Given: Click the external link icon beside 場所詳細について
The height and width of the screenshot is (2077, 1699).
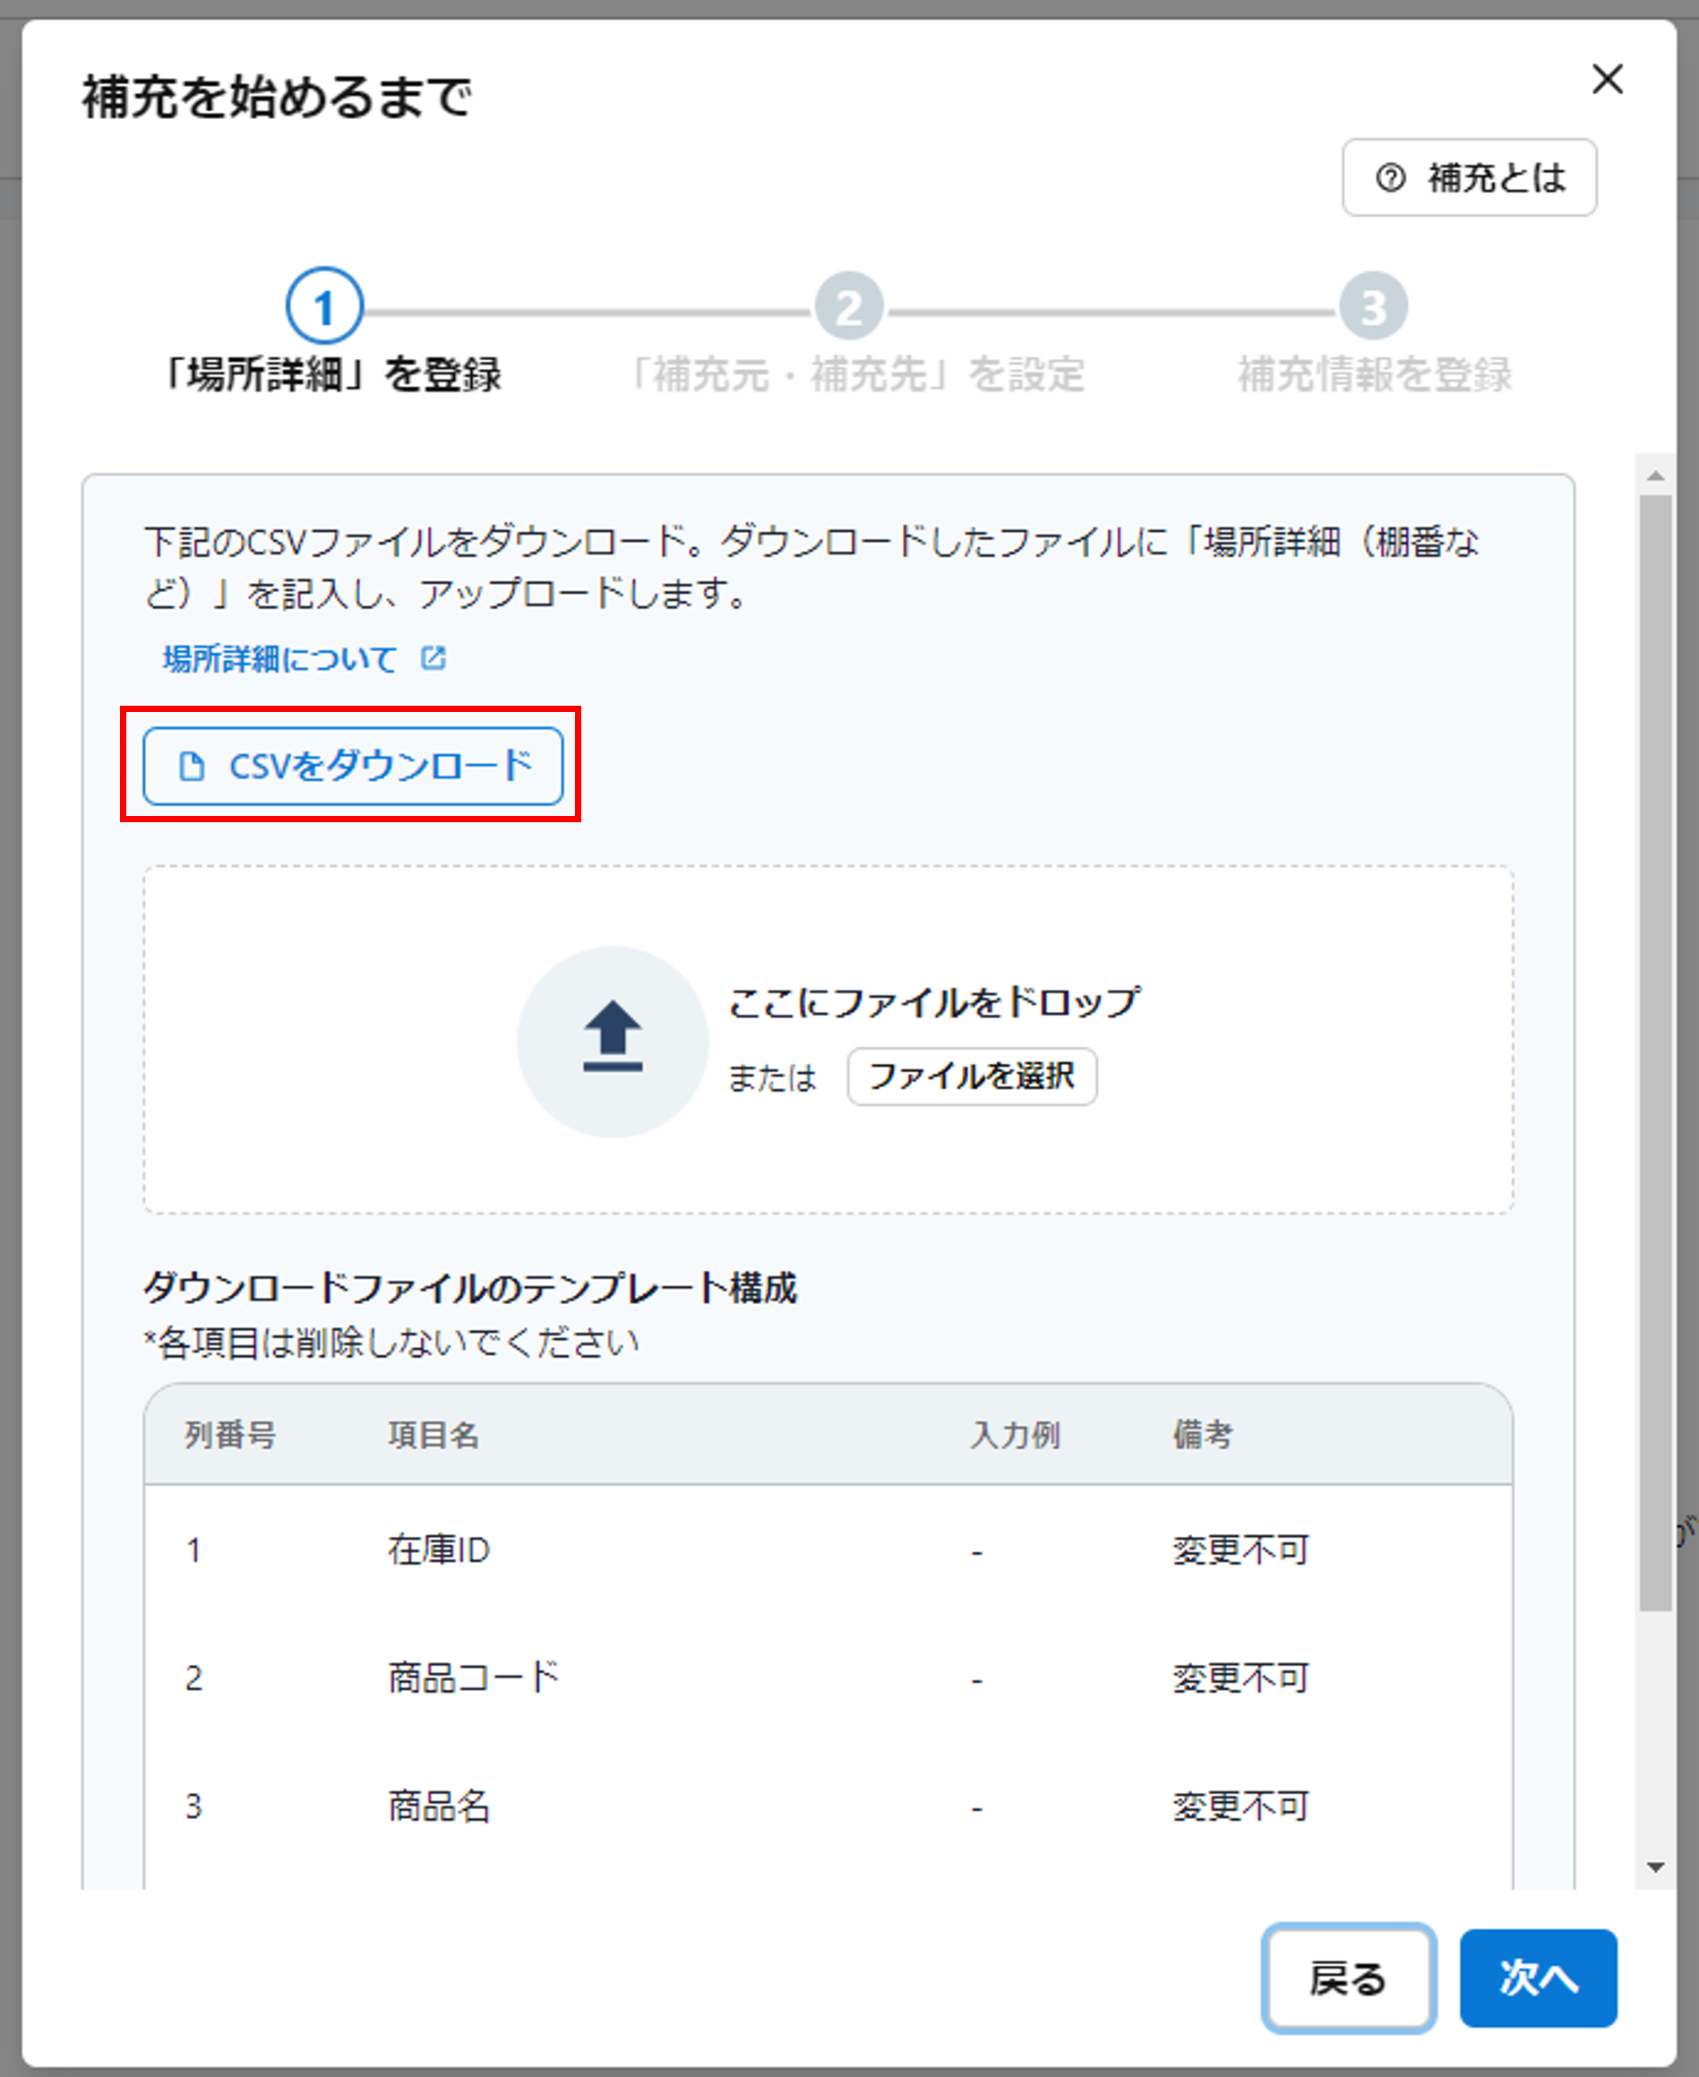Looking at the screenshot, I should tap(433, 657).
